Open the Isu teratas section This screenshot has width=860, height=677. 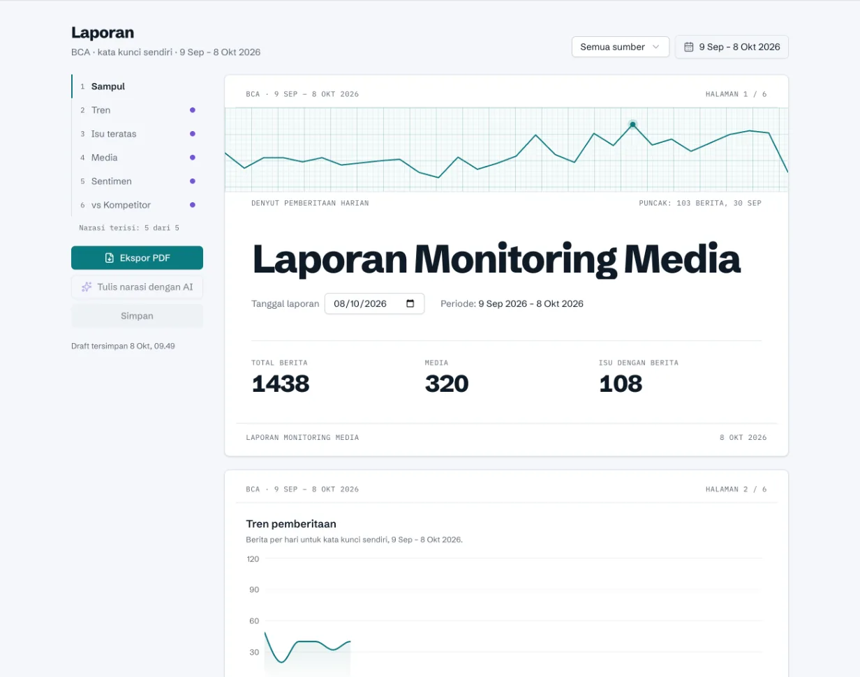point(137,134)
